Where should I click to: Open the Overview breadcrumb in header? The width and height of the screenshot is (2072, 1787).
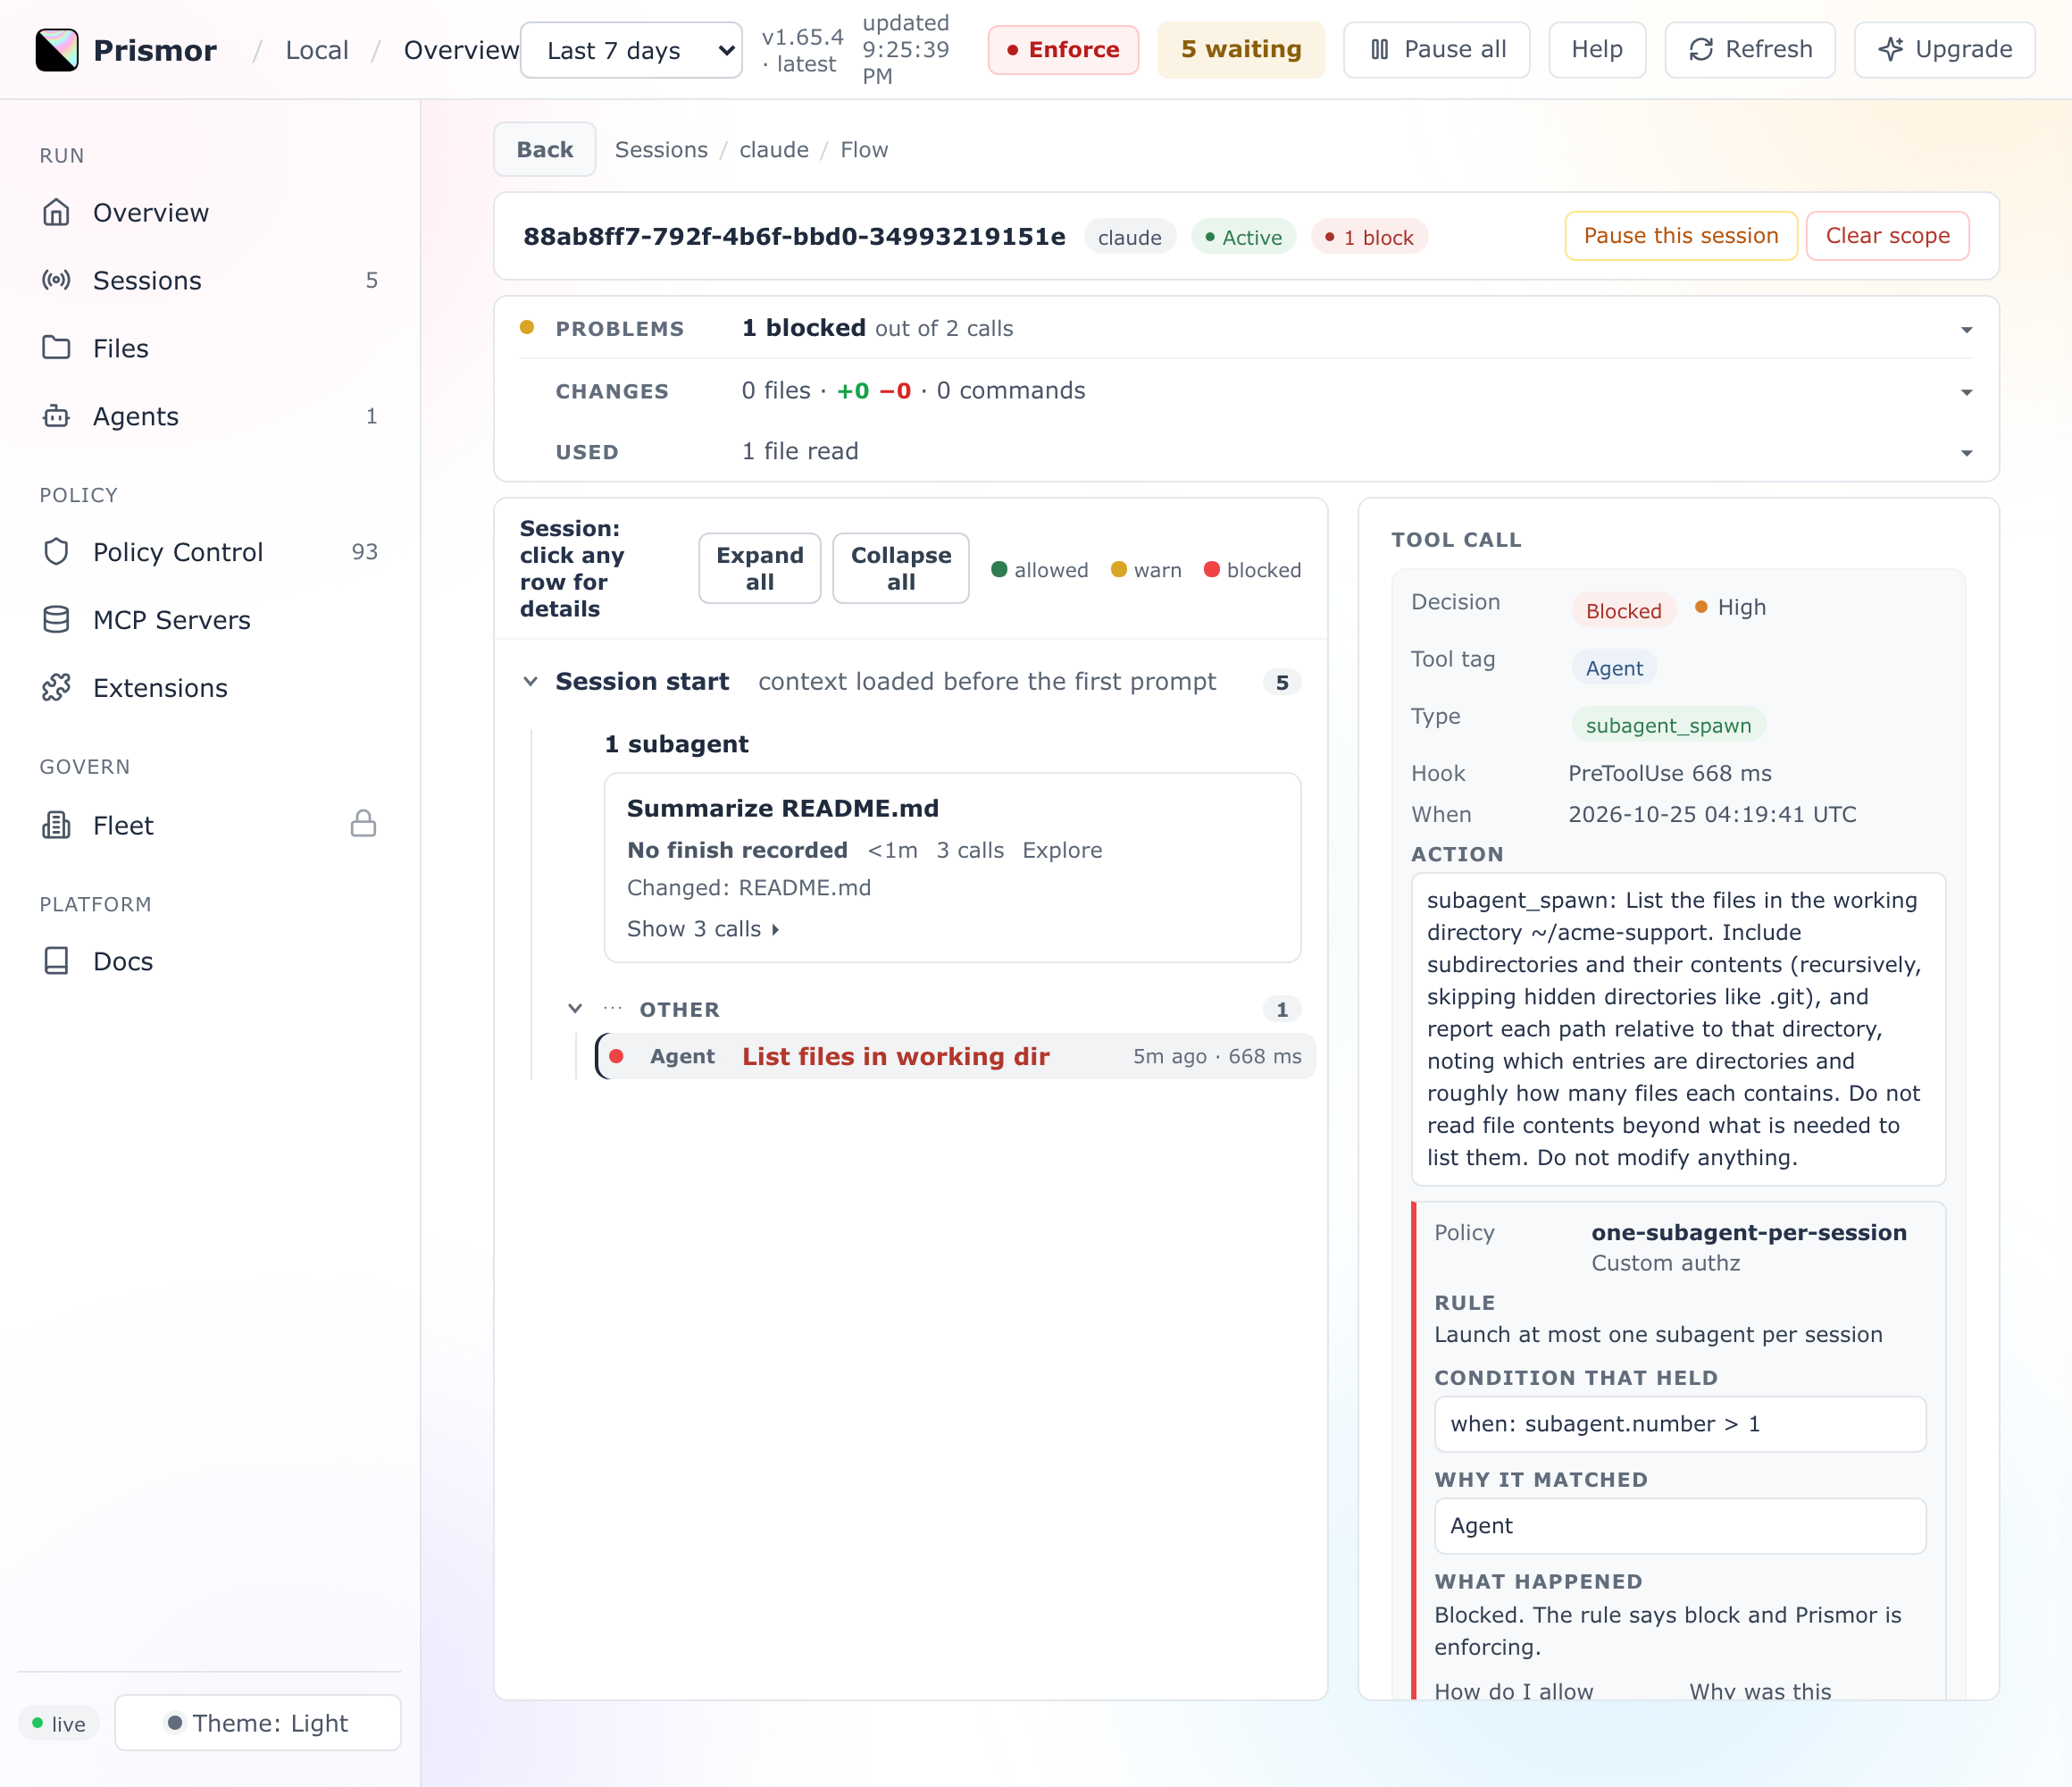tap(461, 50)
